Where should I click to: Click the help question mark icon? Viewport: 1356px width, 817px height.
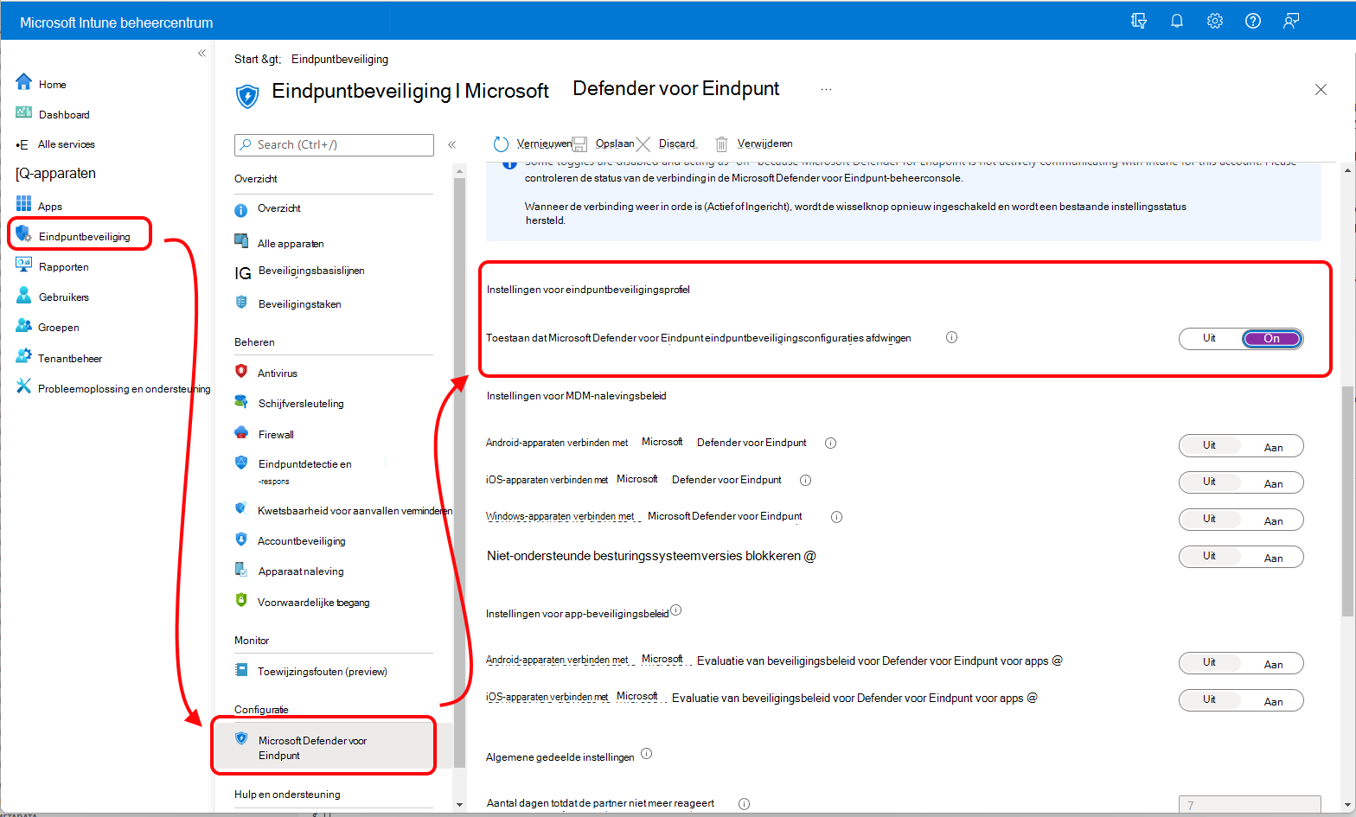click(1253, 21)
